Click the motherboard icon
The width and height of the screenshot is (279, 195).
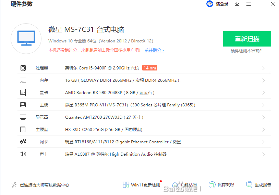(x=23, y=105)
